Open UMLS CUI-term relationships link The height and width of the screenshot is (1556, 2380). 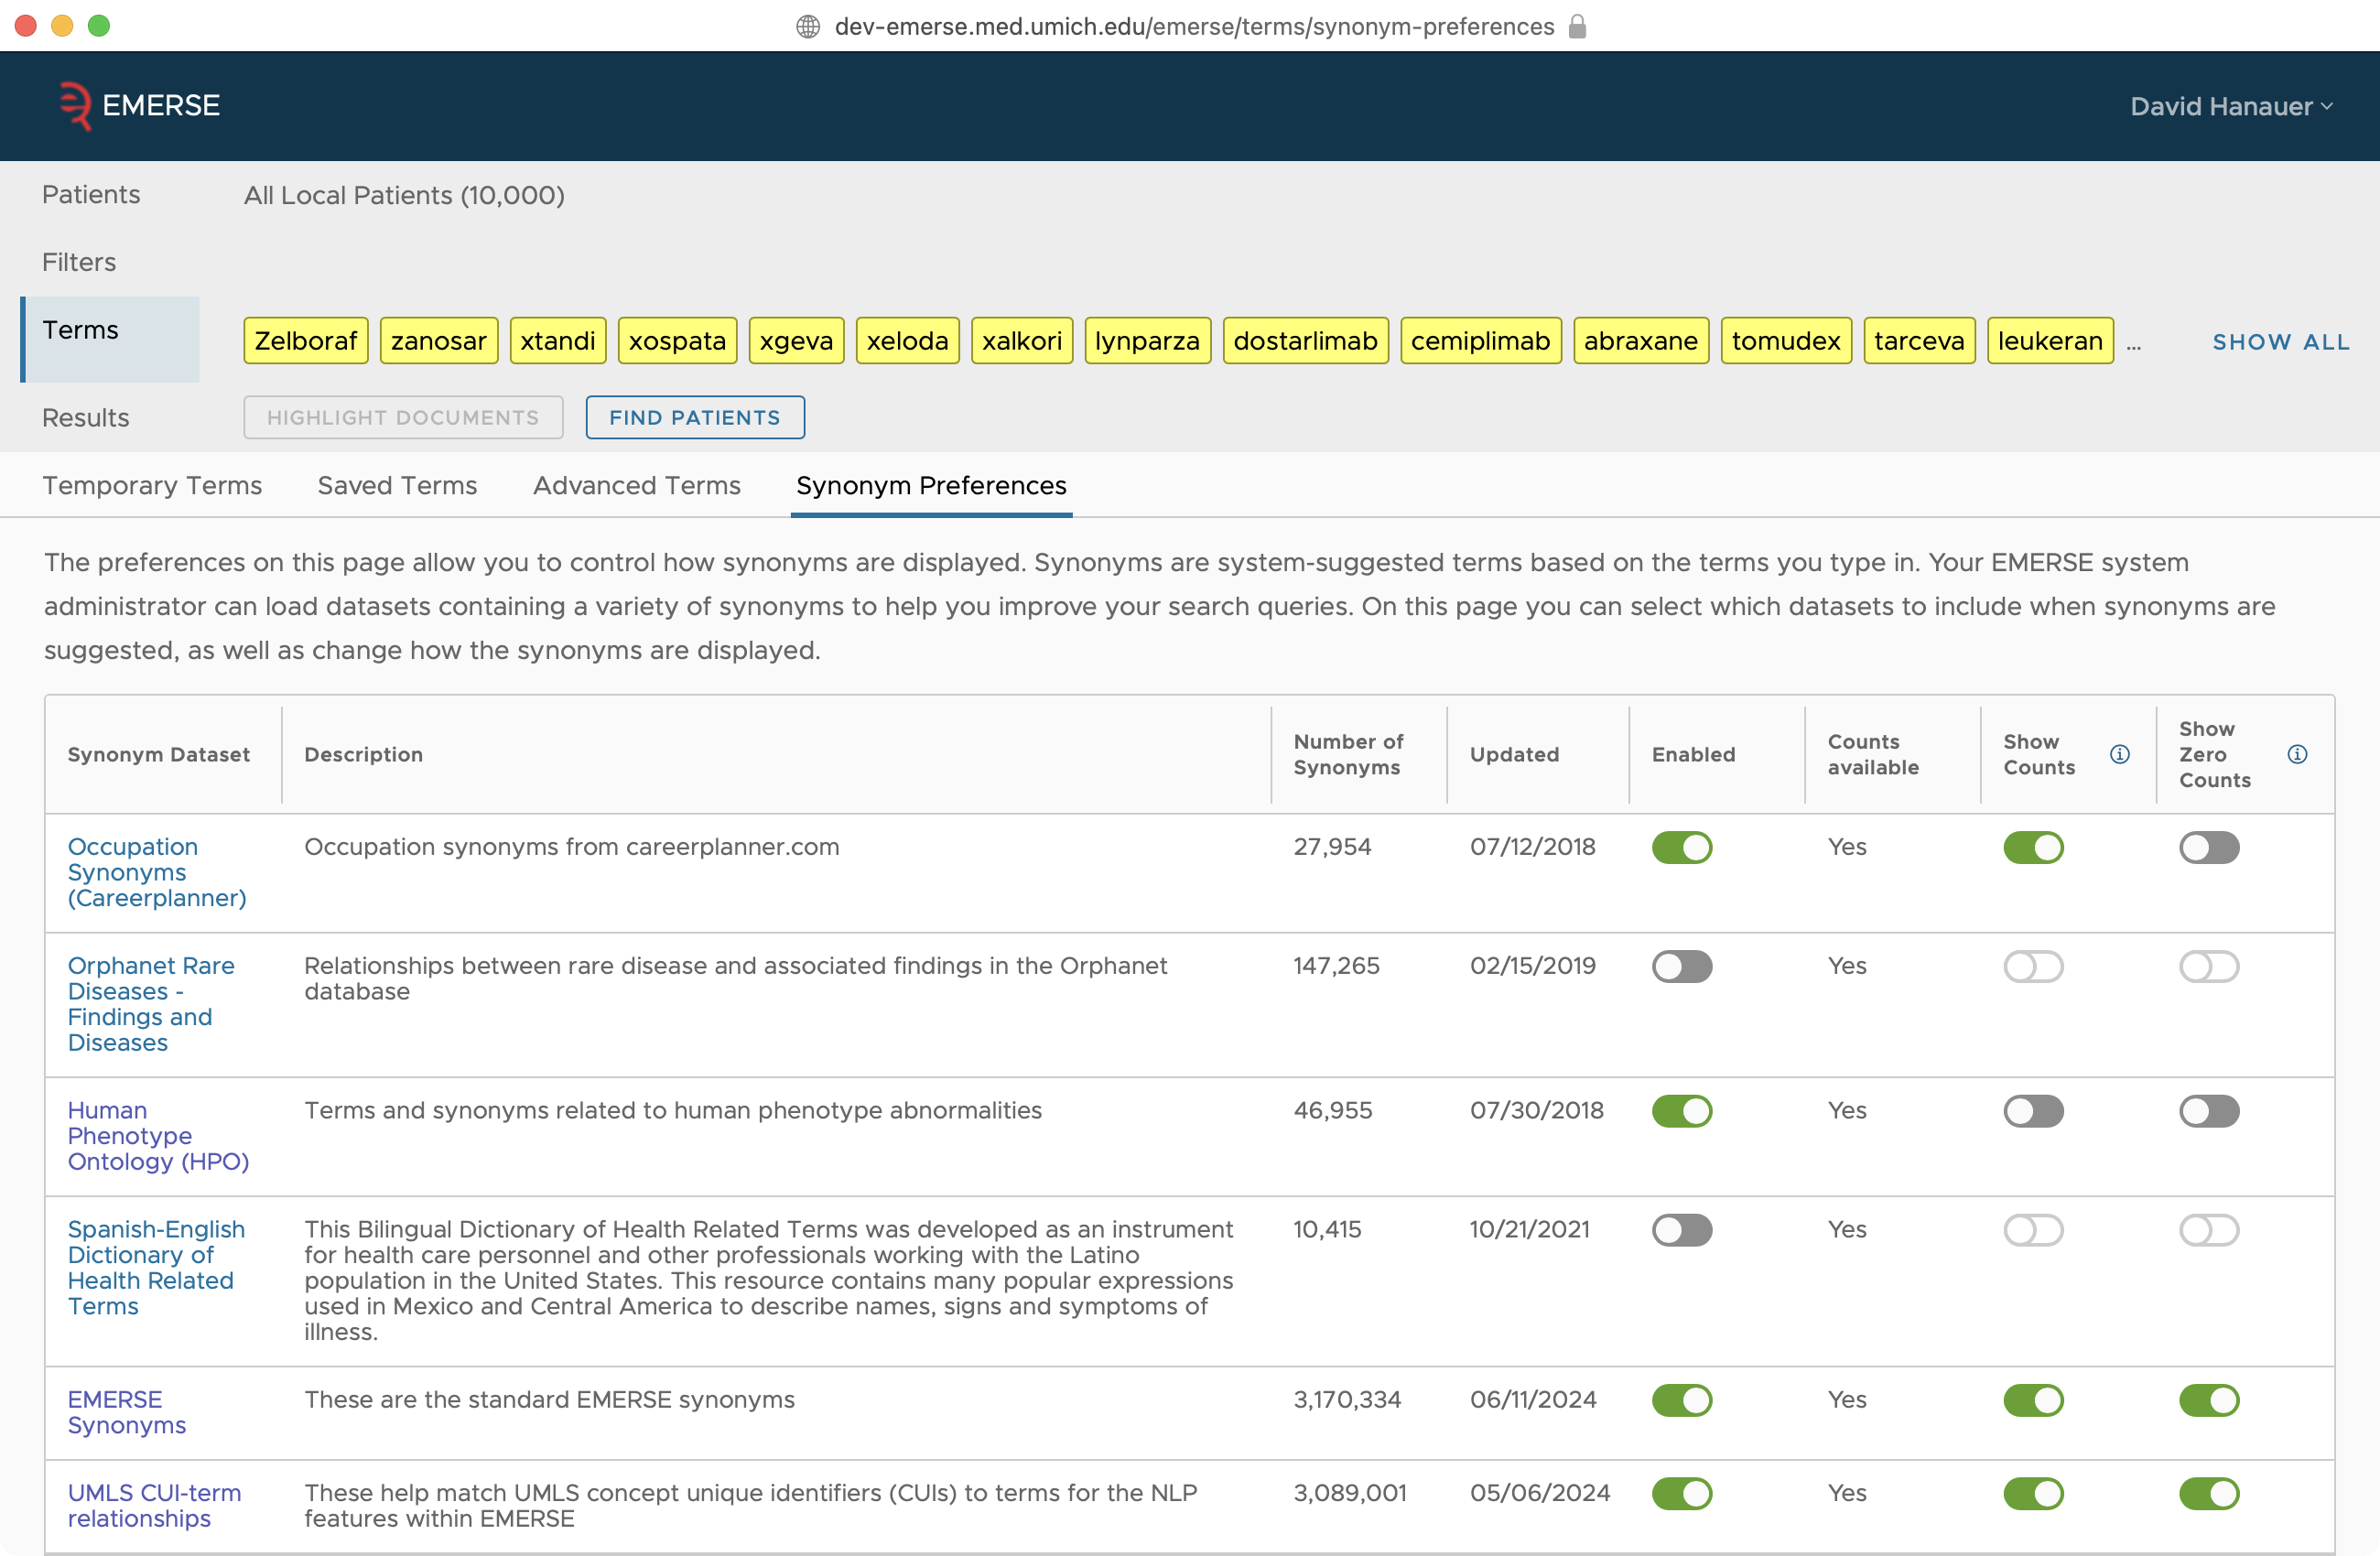(154, 1505)
